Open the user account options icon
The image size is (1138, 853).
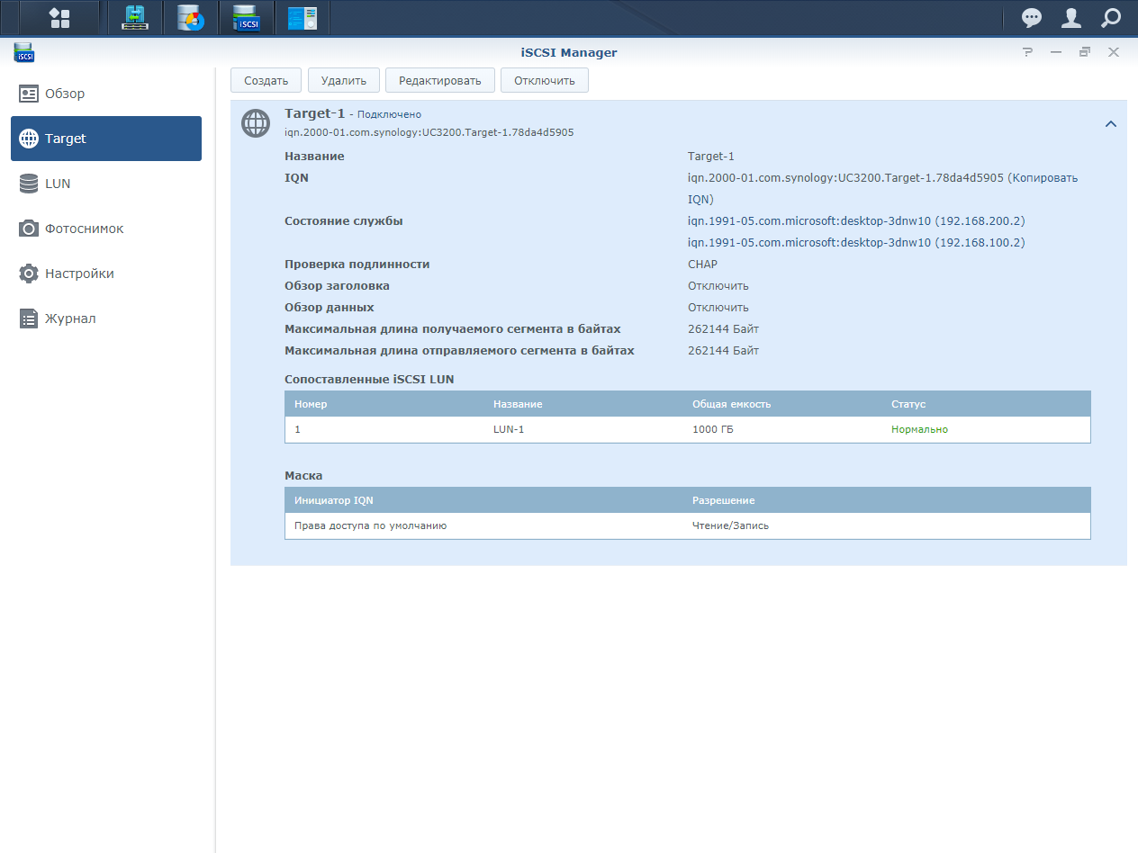point(1071,18)
